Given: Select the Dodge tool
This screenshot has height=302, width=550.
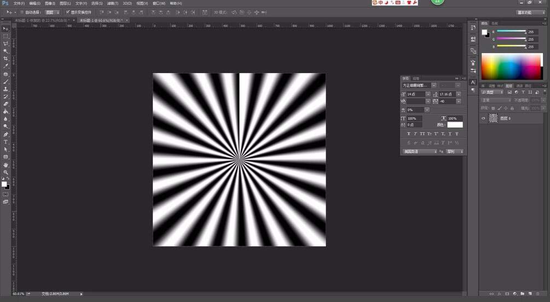Looking at the screenshot, I should tap(5, 127).
